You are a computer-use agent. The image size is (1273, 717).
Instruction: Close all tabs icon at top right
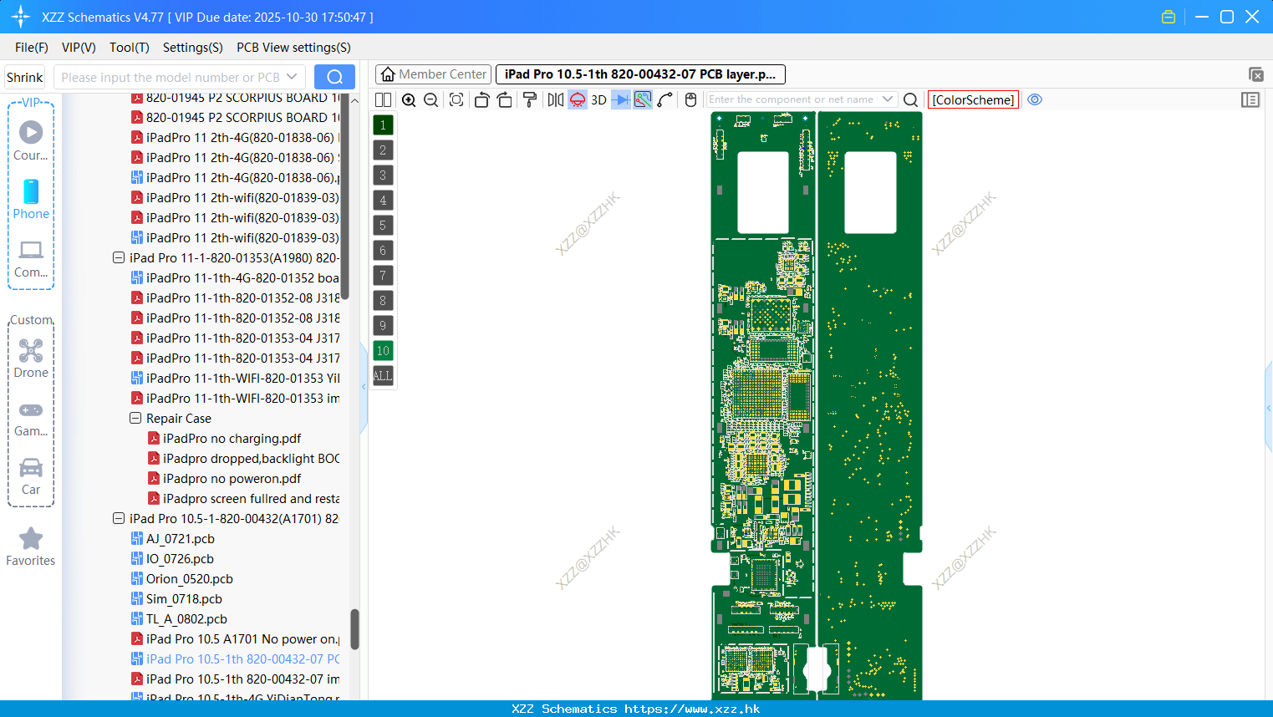point(1255,74)
